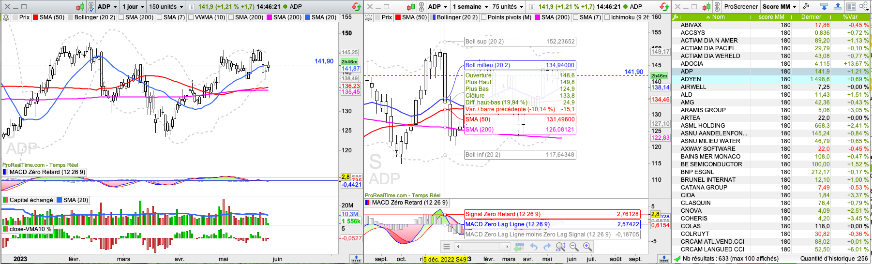Click ProScreener title button

click(x=741, y=7)
